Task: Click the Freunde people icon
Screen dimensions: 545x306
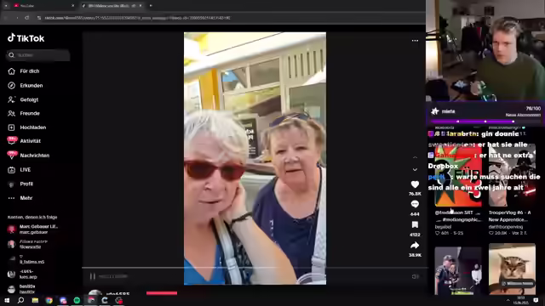Action: [x=11, y=113]
